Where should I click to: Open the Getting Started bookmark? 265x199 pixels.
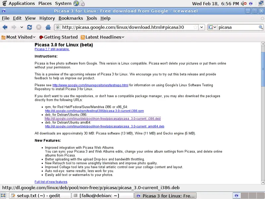(x=58, y=37)
